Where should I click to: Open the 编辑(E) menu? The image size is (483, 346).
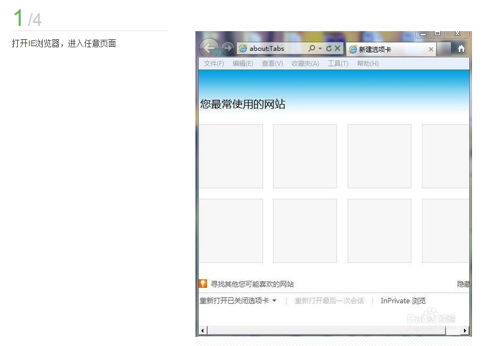point(243,63)
